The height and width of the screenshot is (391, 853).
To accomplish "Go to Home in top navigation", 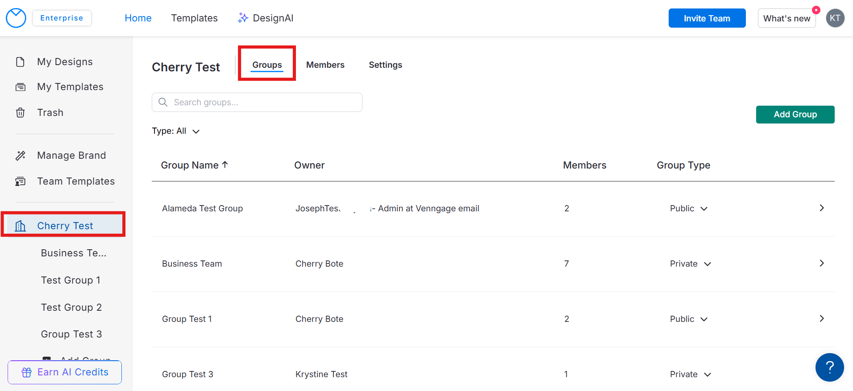I will point(138,18).
